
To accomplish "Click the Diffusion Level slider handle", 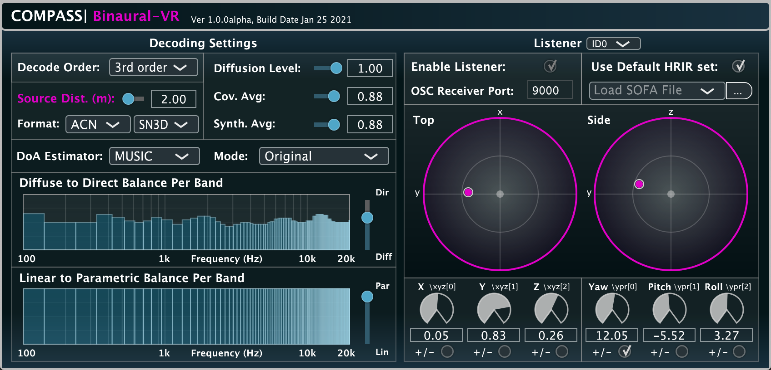I will (x=336, y=68).
